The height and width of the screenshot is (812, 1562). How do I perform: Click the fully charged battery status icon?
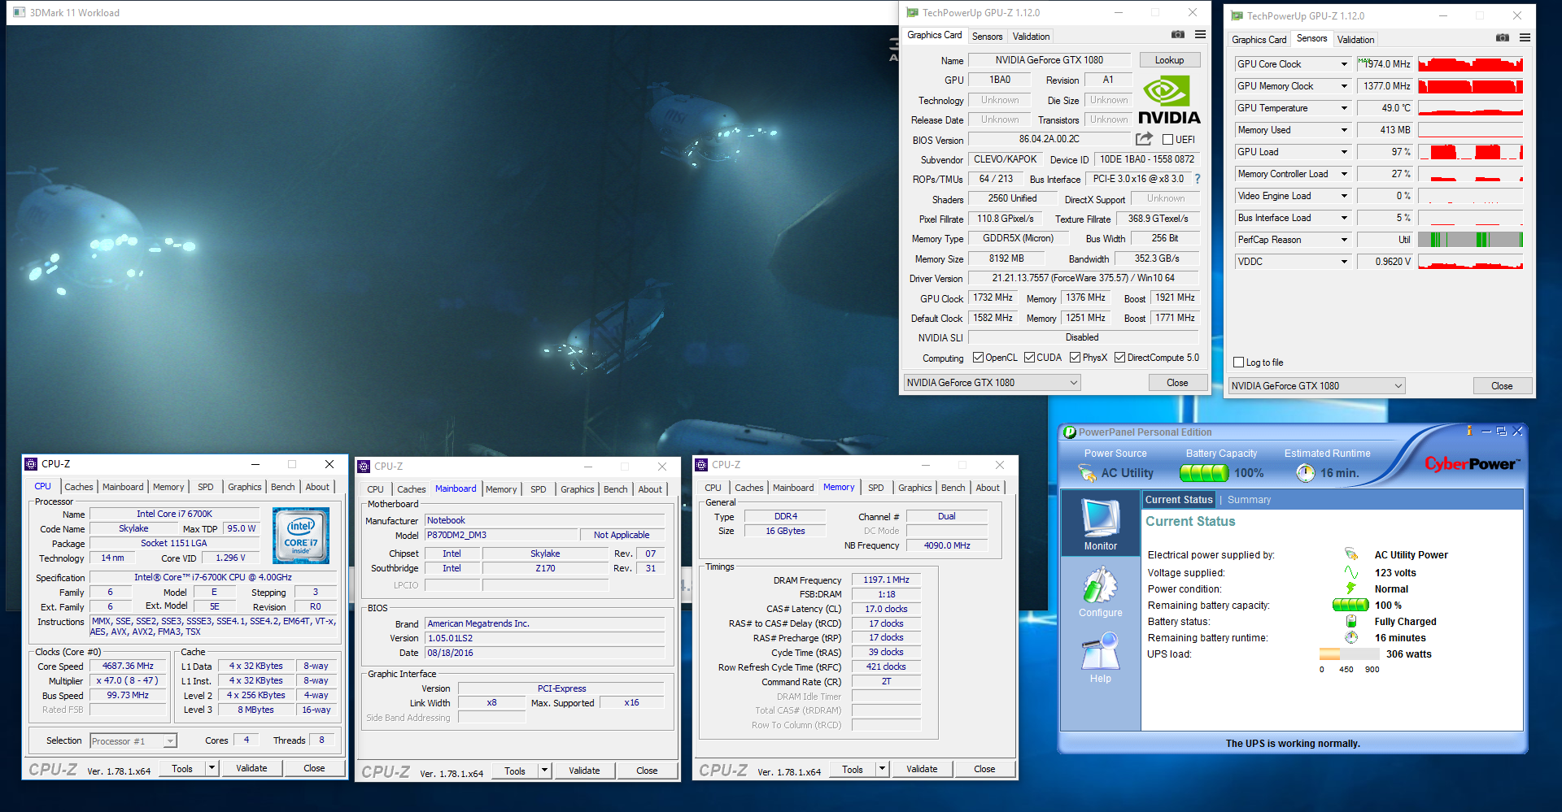(x=1350, y=621)
